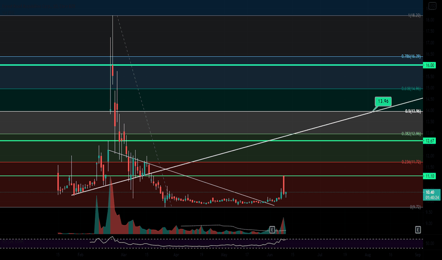This screenshot has width=442, height=260.
Task: Click the Aug label on time axis
Action: [x=368, y=255]
